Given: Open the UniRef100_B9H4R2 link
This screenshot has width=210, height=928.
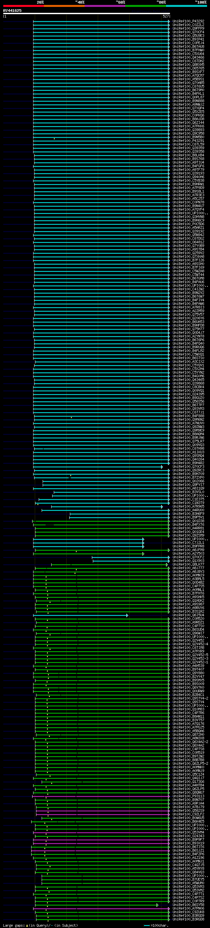Looking at the screenshot, I should click(x=188, y=463).
